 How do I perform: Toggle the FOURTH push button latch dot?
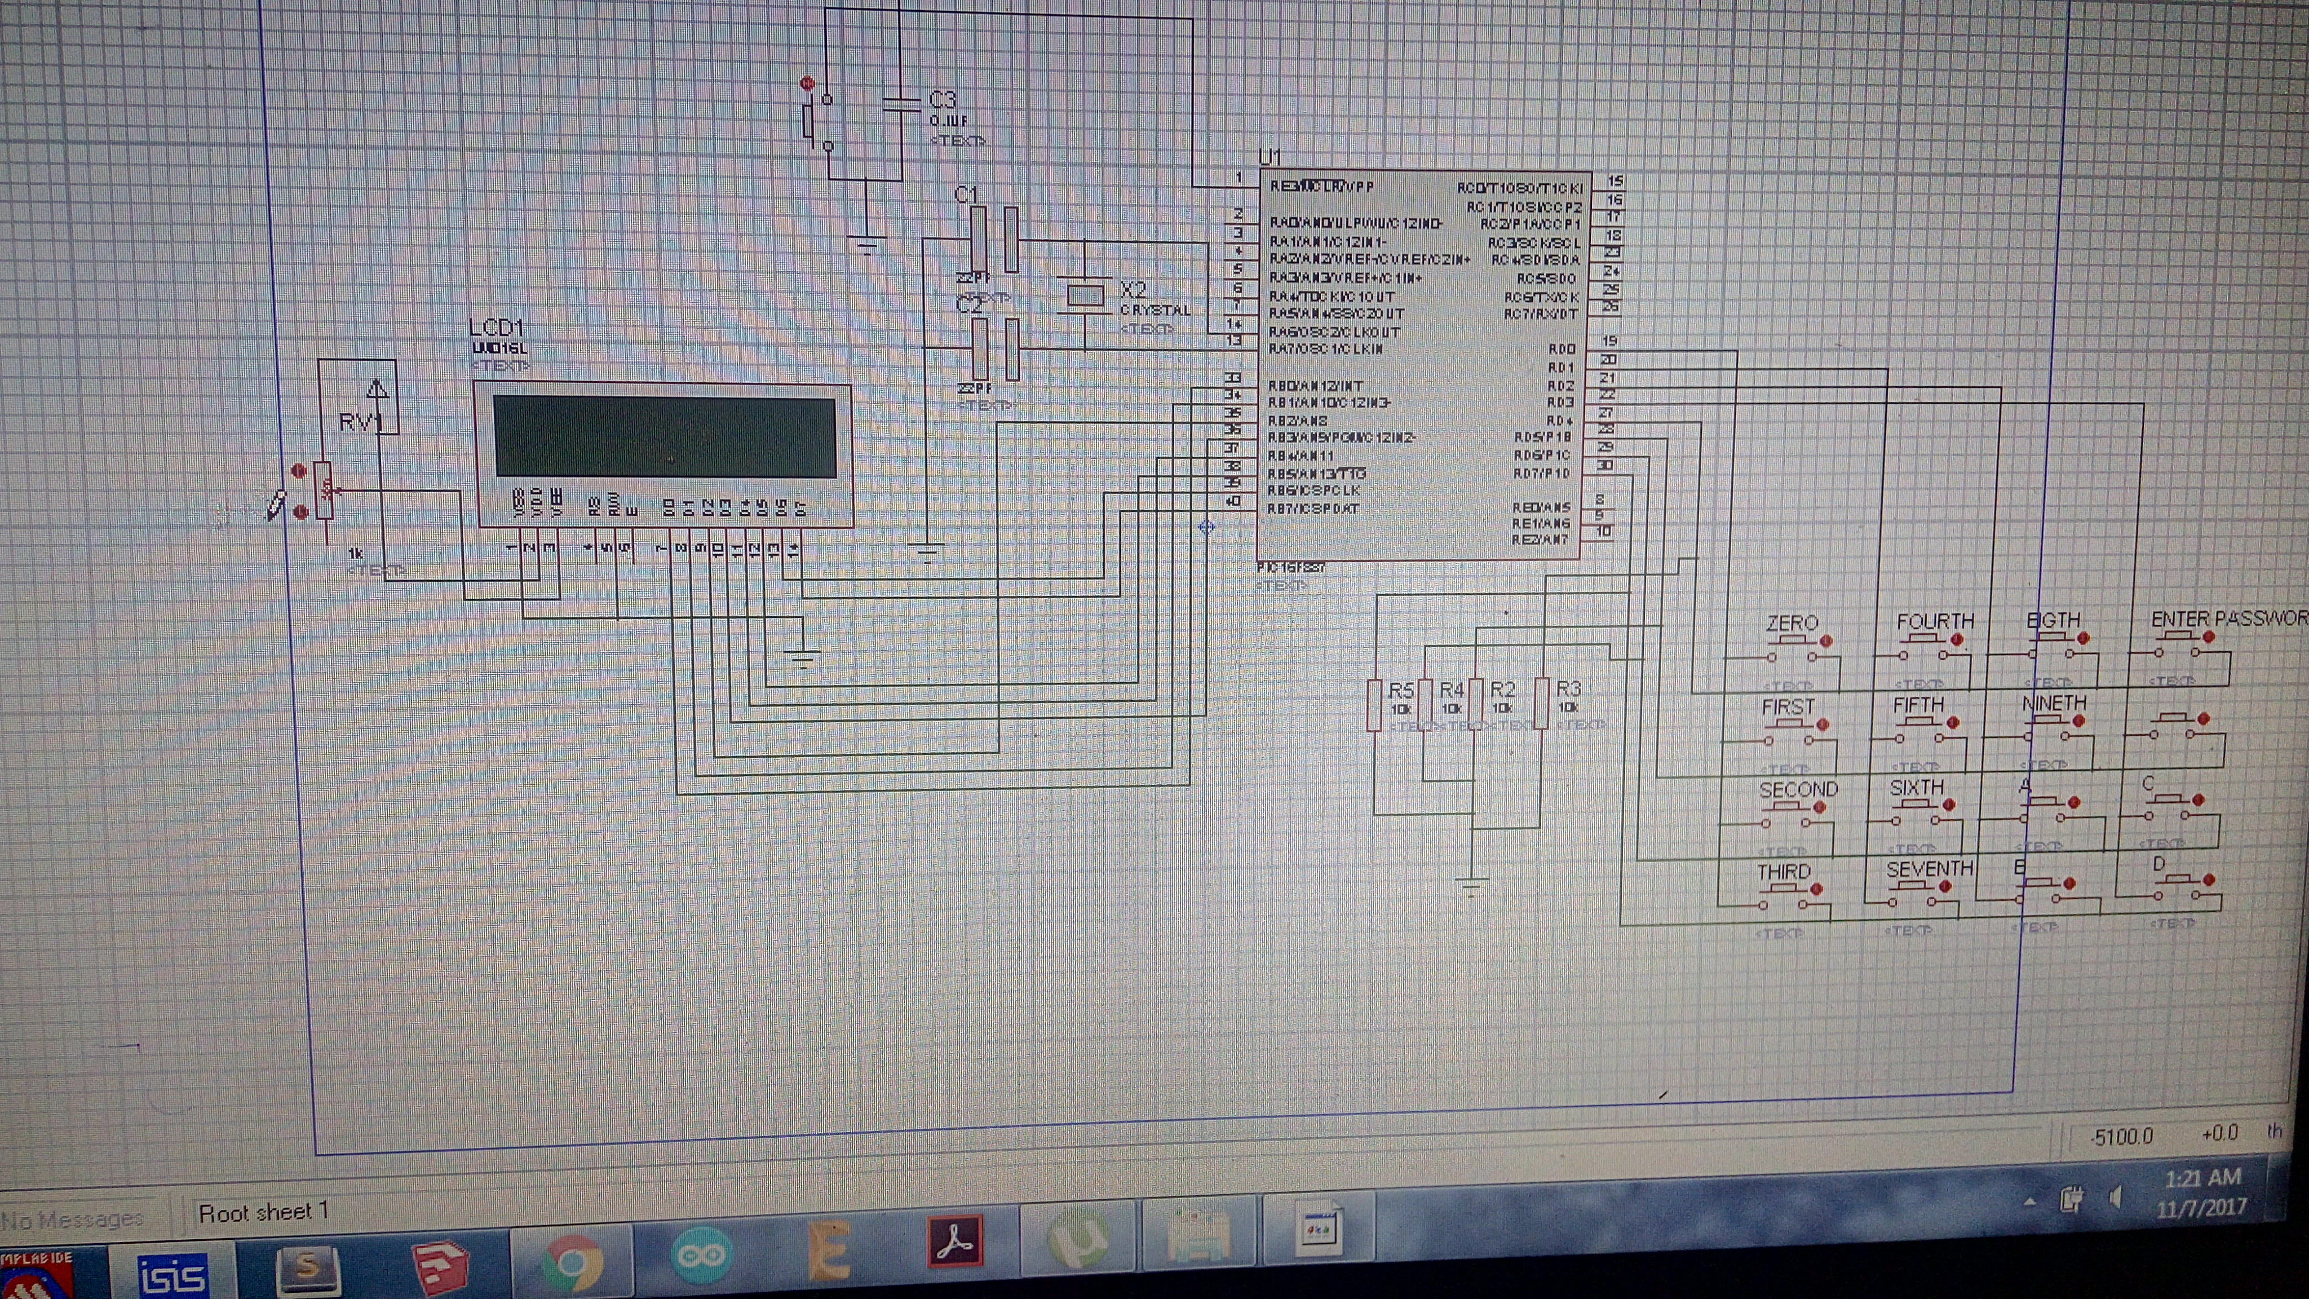pos(1958,640)
